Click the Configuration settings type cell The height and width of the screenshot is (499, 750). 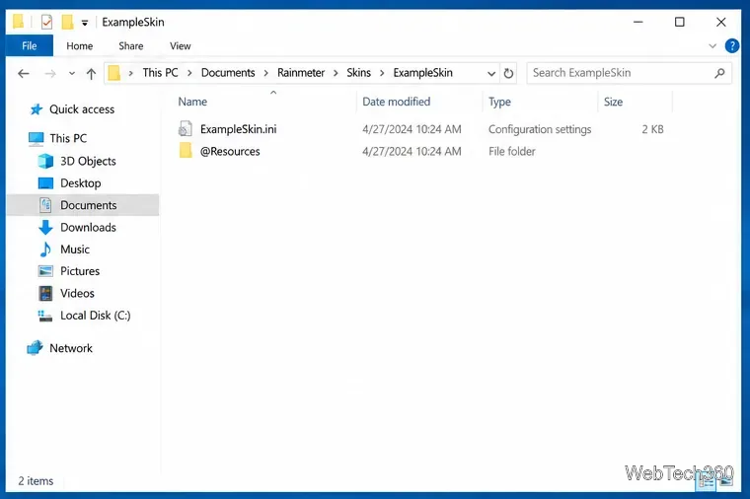540,129
